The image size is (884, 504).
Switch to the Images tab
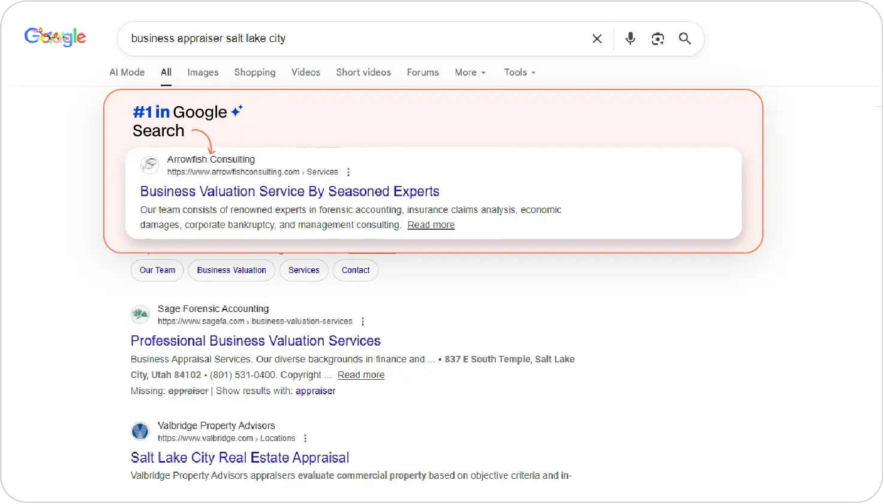[x=203, y=73]
